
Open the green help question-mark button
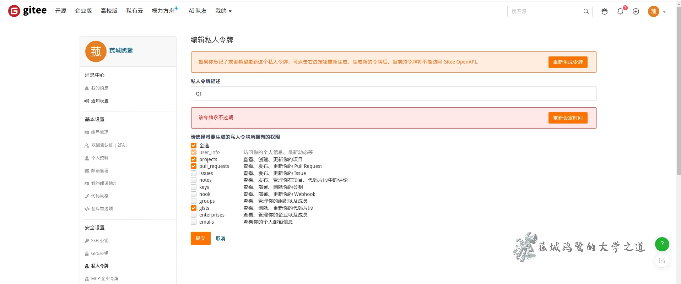[x=662, y=244]
